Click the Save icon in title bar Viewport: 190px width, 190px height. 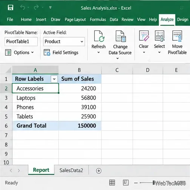coord(11,8)
